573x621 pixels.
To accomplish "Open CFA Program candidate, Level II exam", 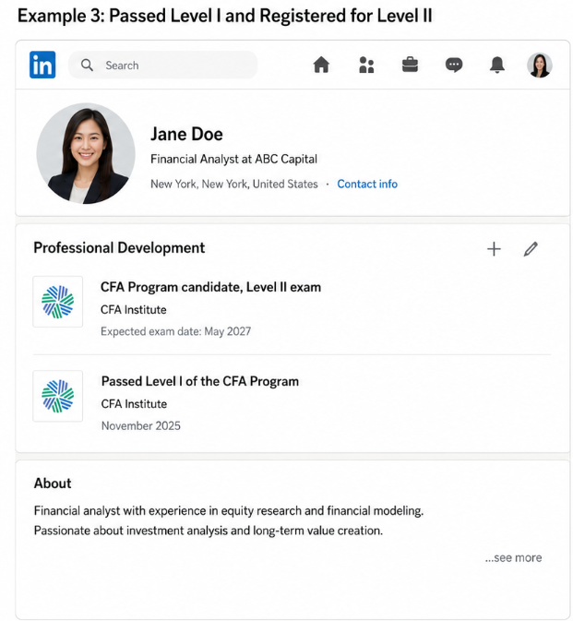I will 210,287.
